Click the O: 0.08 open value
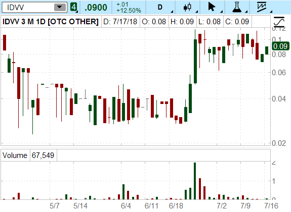291x212 pixels. coord(154,22)
